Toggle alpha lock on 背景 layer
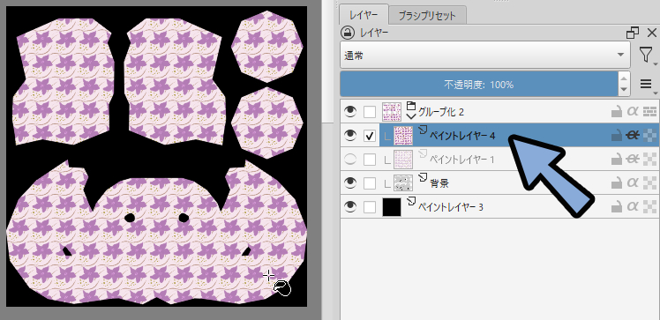The image size is (660, 320). (x=650, y=182)
